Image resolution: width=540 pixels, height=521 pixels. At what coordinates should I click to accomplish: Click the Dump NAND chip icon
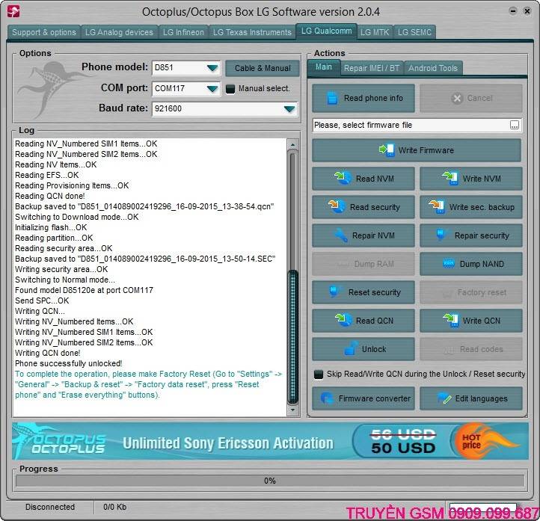pyautogui.click(x=449, y=264)
